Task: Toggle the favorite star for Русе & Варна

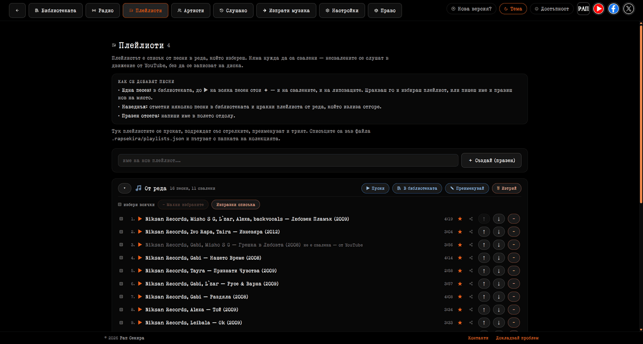Action: pyautogui.click(x=460, y=284)
